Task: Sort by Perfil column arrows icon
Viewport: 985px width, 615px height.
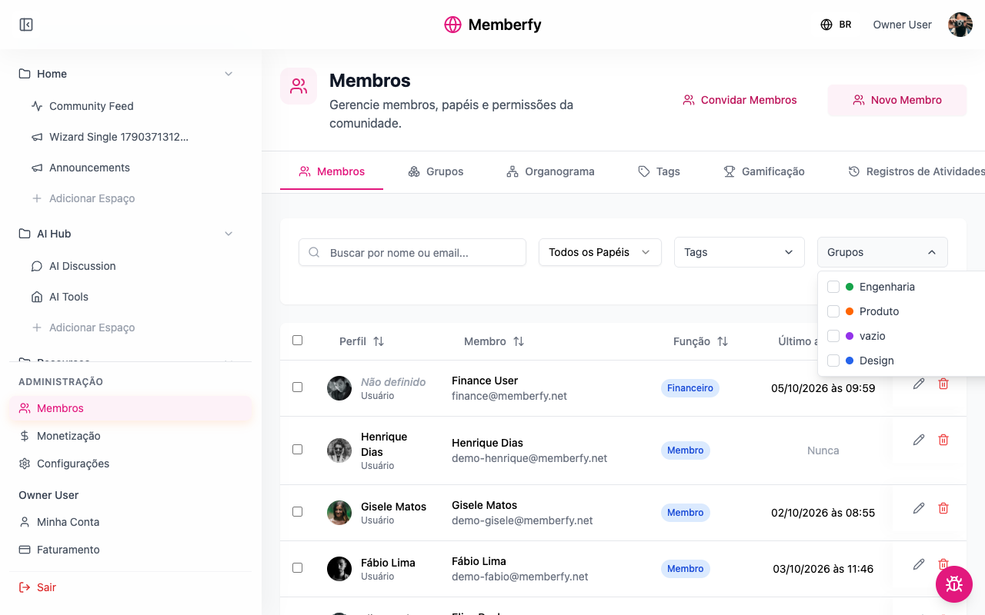Action: pos(379,341)
